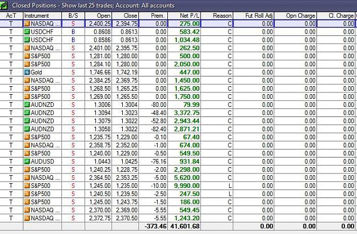Image resolution: width=357 pixels, height=234 pixels.
Task: Click the AUDNZD icon in the 2,943.44 row
Action: (27, 121)
